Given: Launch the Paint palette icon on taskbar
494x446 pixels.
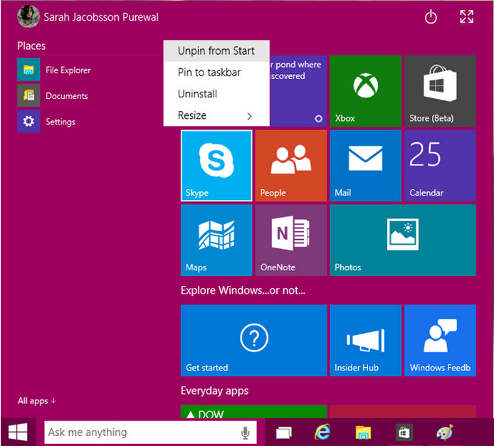Looking at the screenshot, I should pyautogui.click(x=445, y=432).
